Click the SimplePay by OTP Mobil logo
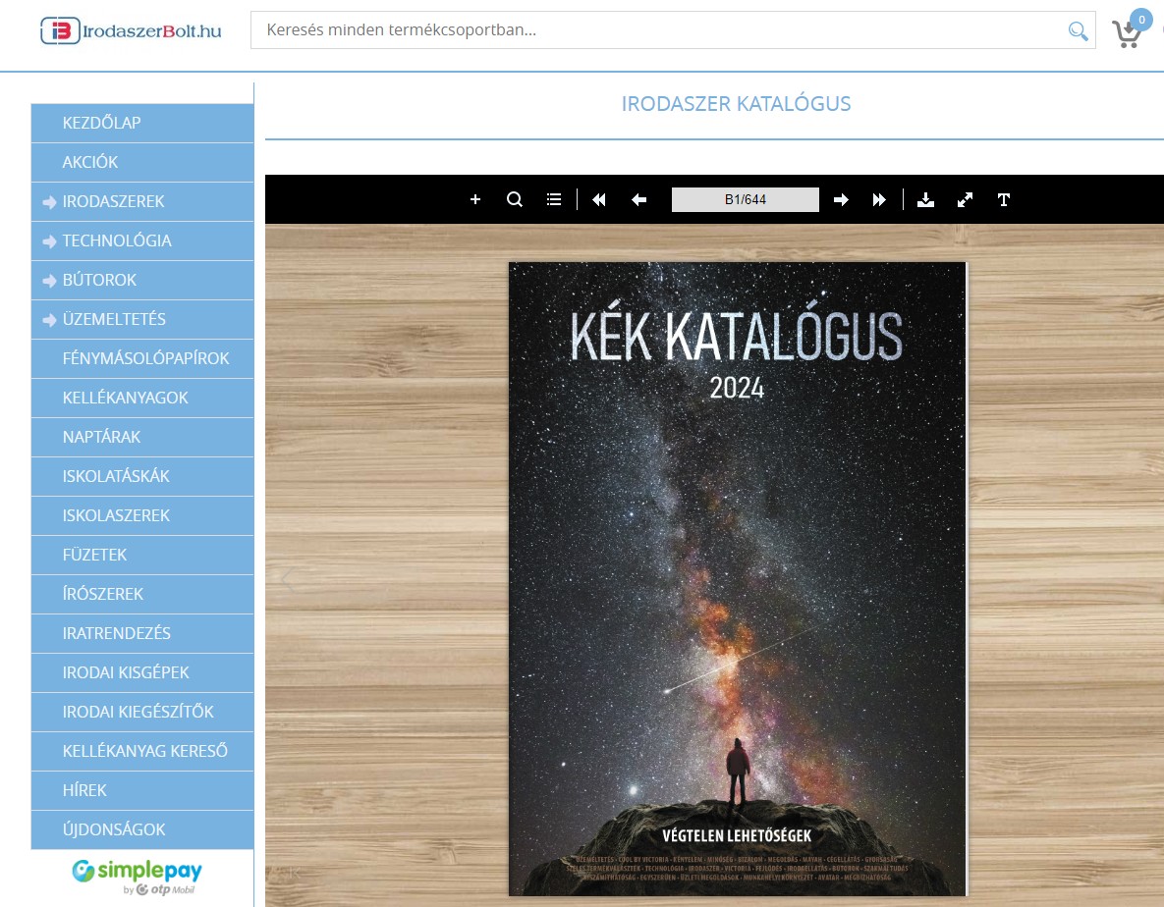Viewport: 1164px width, 907px height. (138, 878)
